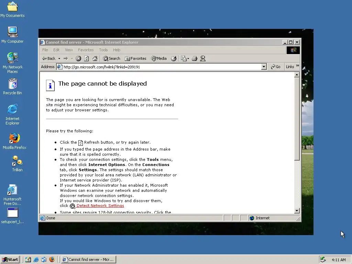The height and width of the screenshot is (264, 352).
Task: Click the inline Refresh icon in page text
Action: click(80, 143)
